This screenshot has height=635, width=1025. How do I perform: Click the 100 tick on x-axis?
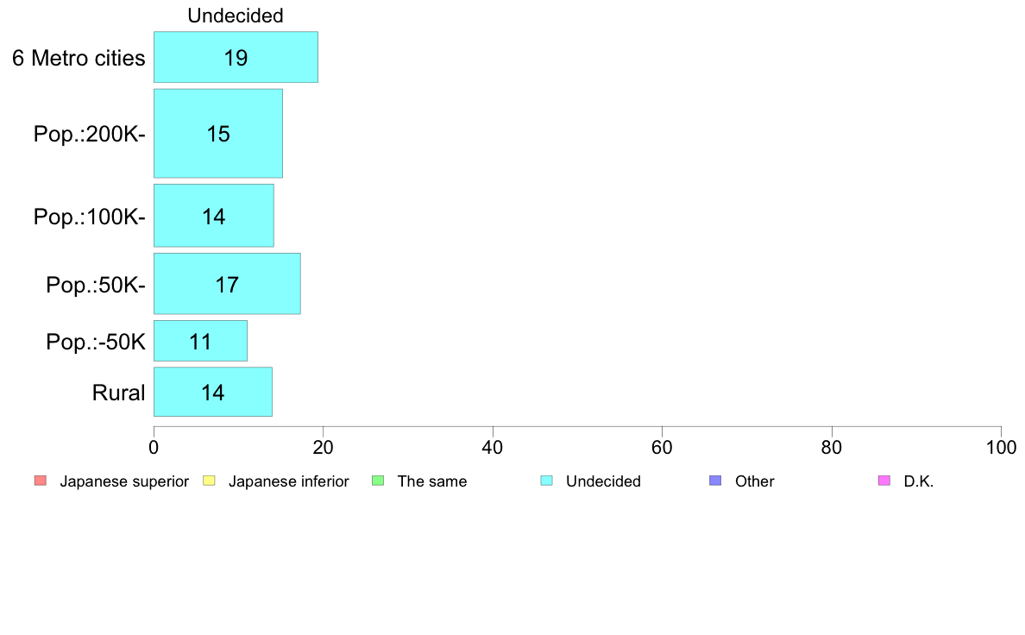click(1001, 447)
